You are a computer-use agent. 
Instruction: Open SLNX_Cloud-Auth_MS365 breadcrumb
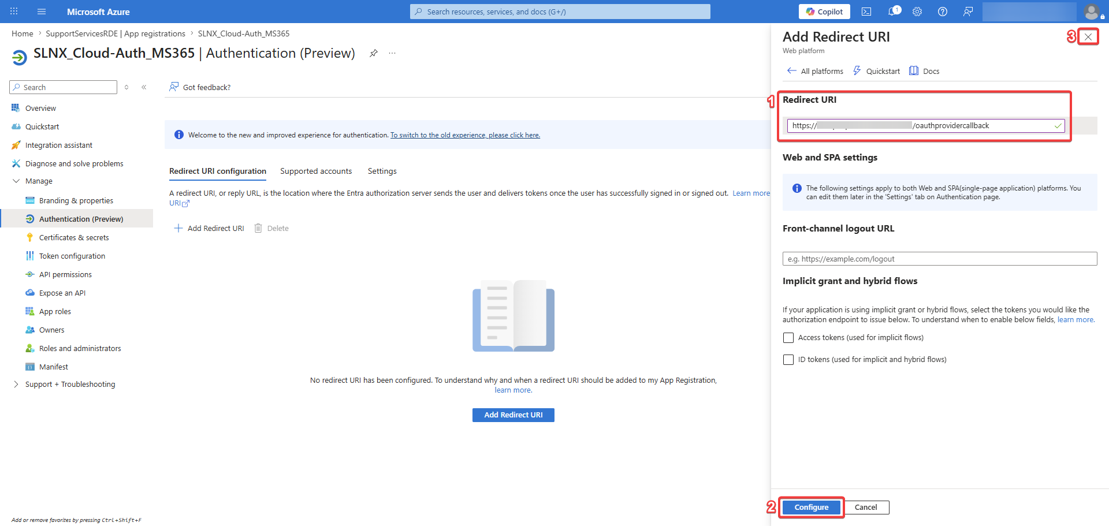coord(244,33)
